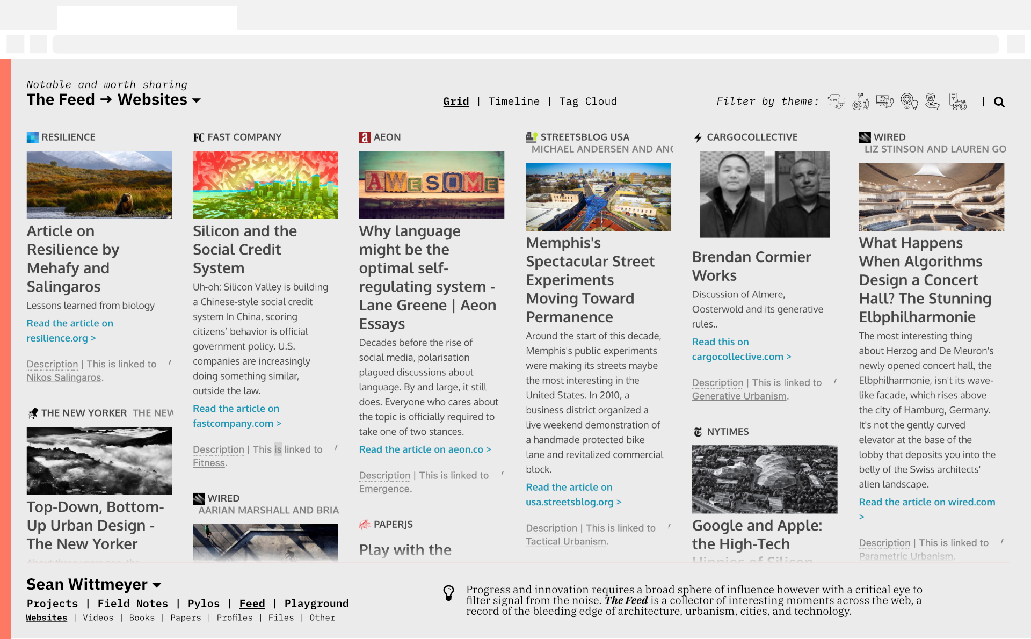Select the Grid view option
The image size is (1031, 639).
click(455, 101)
